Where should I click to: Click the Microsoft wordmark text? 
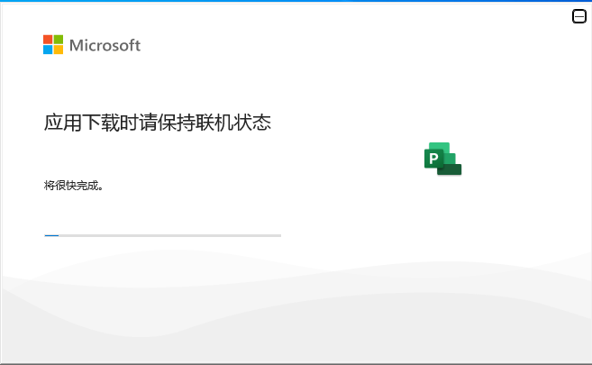click(x=105, y=45)
